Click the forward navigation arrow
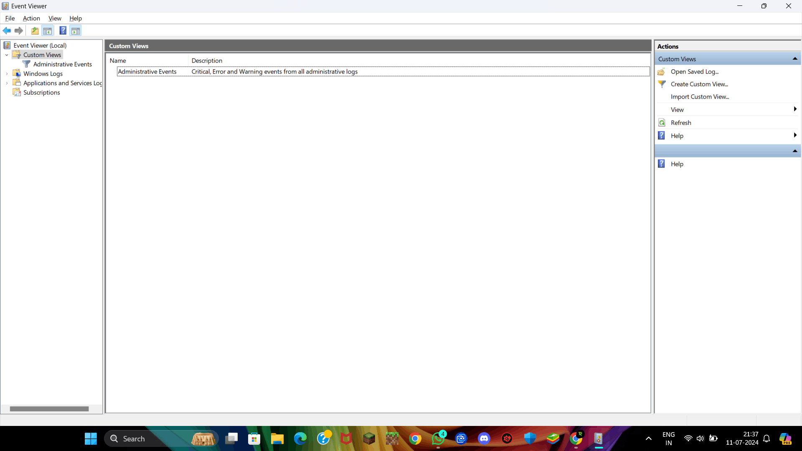 tap(19, 30)
